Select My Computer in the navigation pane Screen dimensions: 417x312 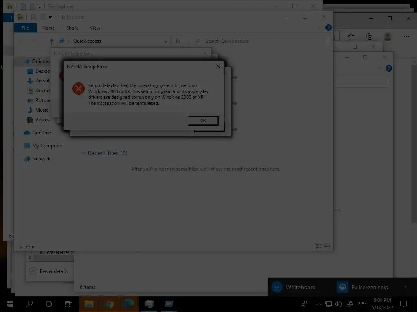[47, 146]
